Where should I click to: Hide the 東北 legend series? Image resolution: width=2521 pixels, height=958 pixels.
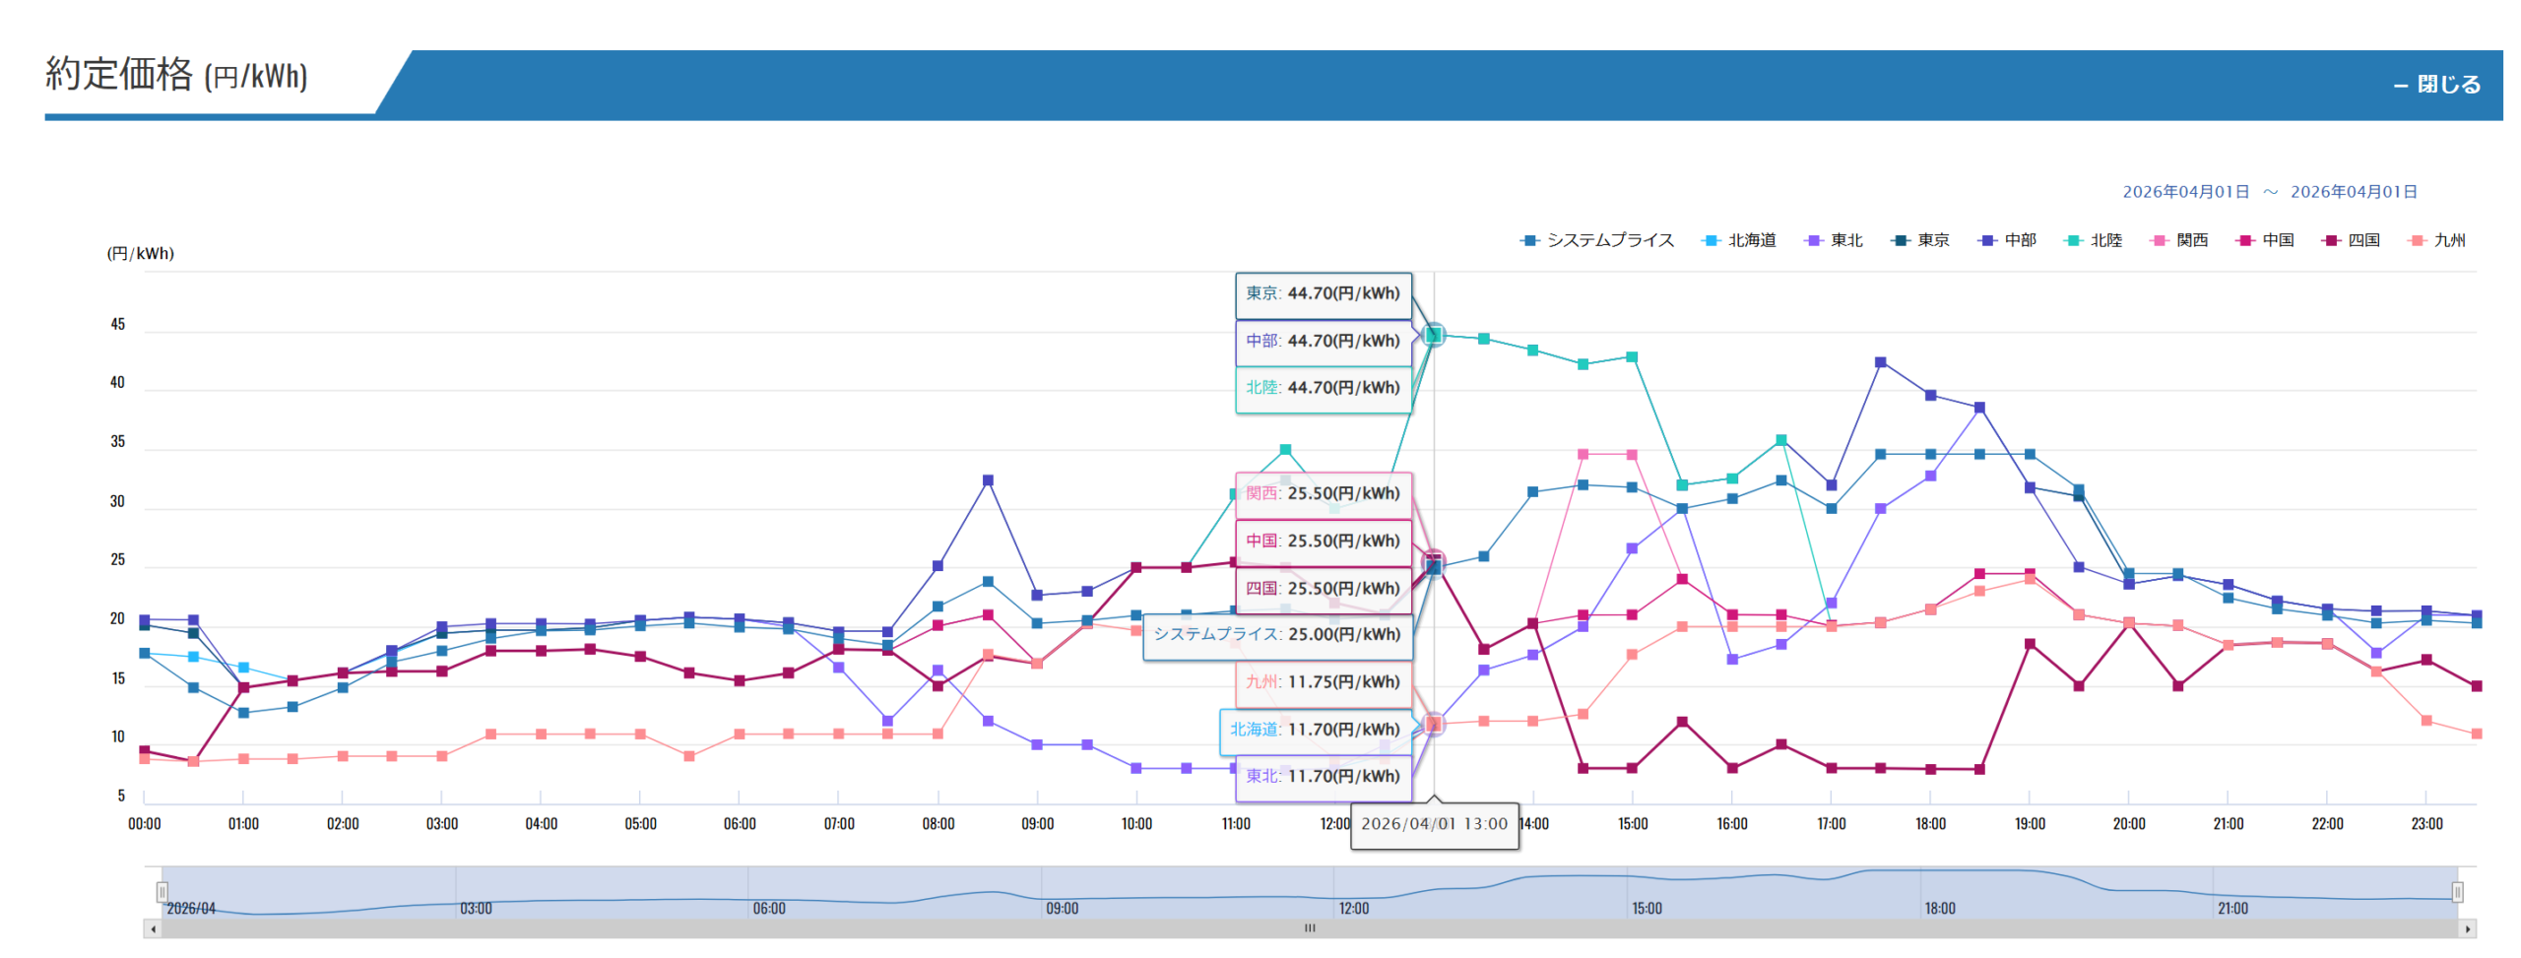pyautogui.click(x=1834, y=240)
